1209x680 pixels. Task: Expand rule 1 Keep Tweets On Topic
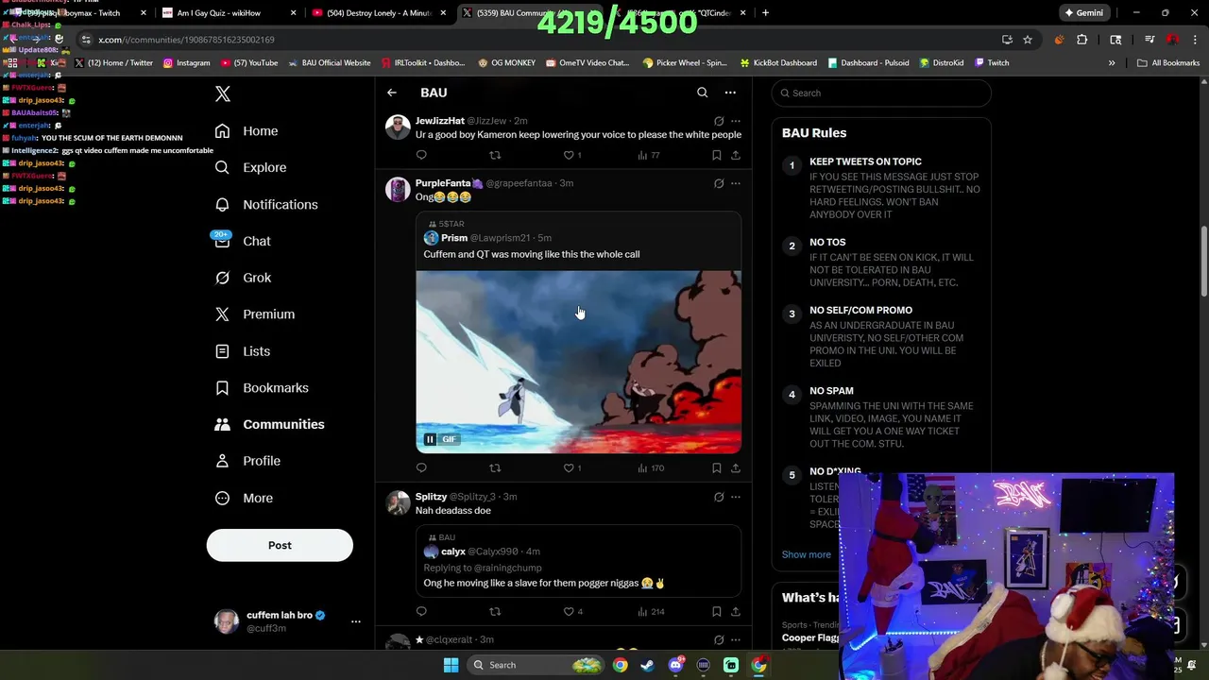[x=865, y=161]
